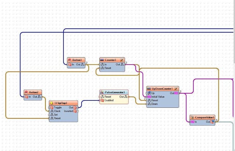Click the PulseGenerator1 waveform icon
Viewport: 235px width, 151px height.
tap(102, 92)
